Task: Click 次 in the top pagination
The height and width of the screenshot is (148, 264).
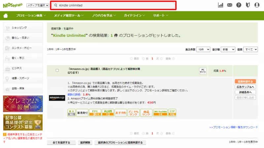Action: tap(159, 59)
